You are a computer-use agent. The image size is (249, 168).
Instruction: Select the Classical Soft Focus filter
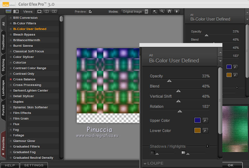click(x=28, y=51)
